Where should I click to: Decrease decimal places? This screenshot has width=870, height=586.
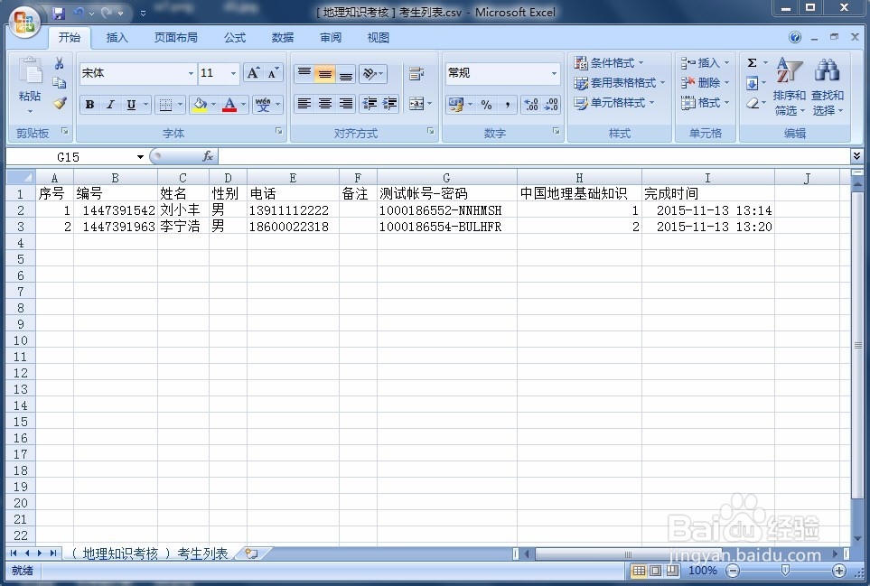tap(551, 104)
